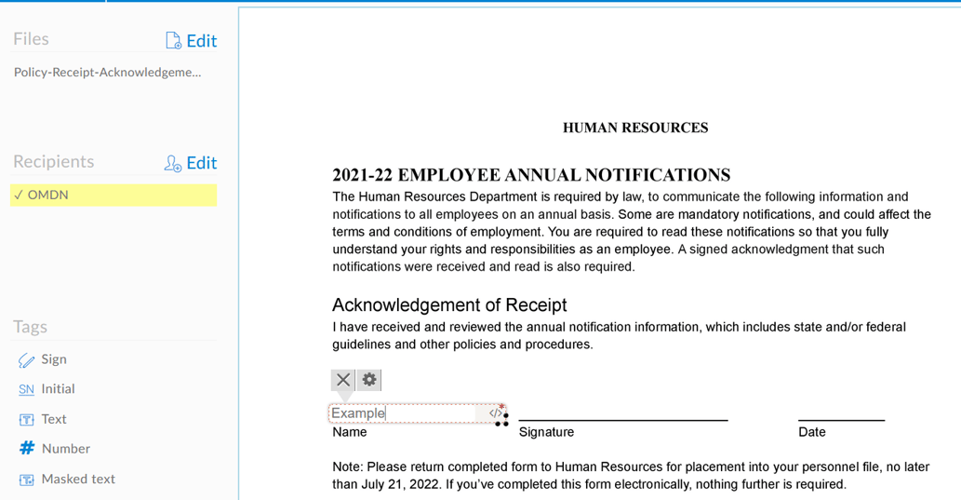Pick the Number tag label
The image size is (961, 500).
coord(65,449)
